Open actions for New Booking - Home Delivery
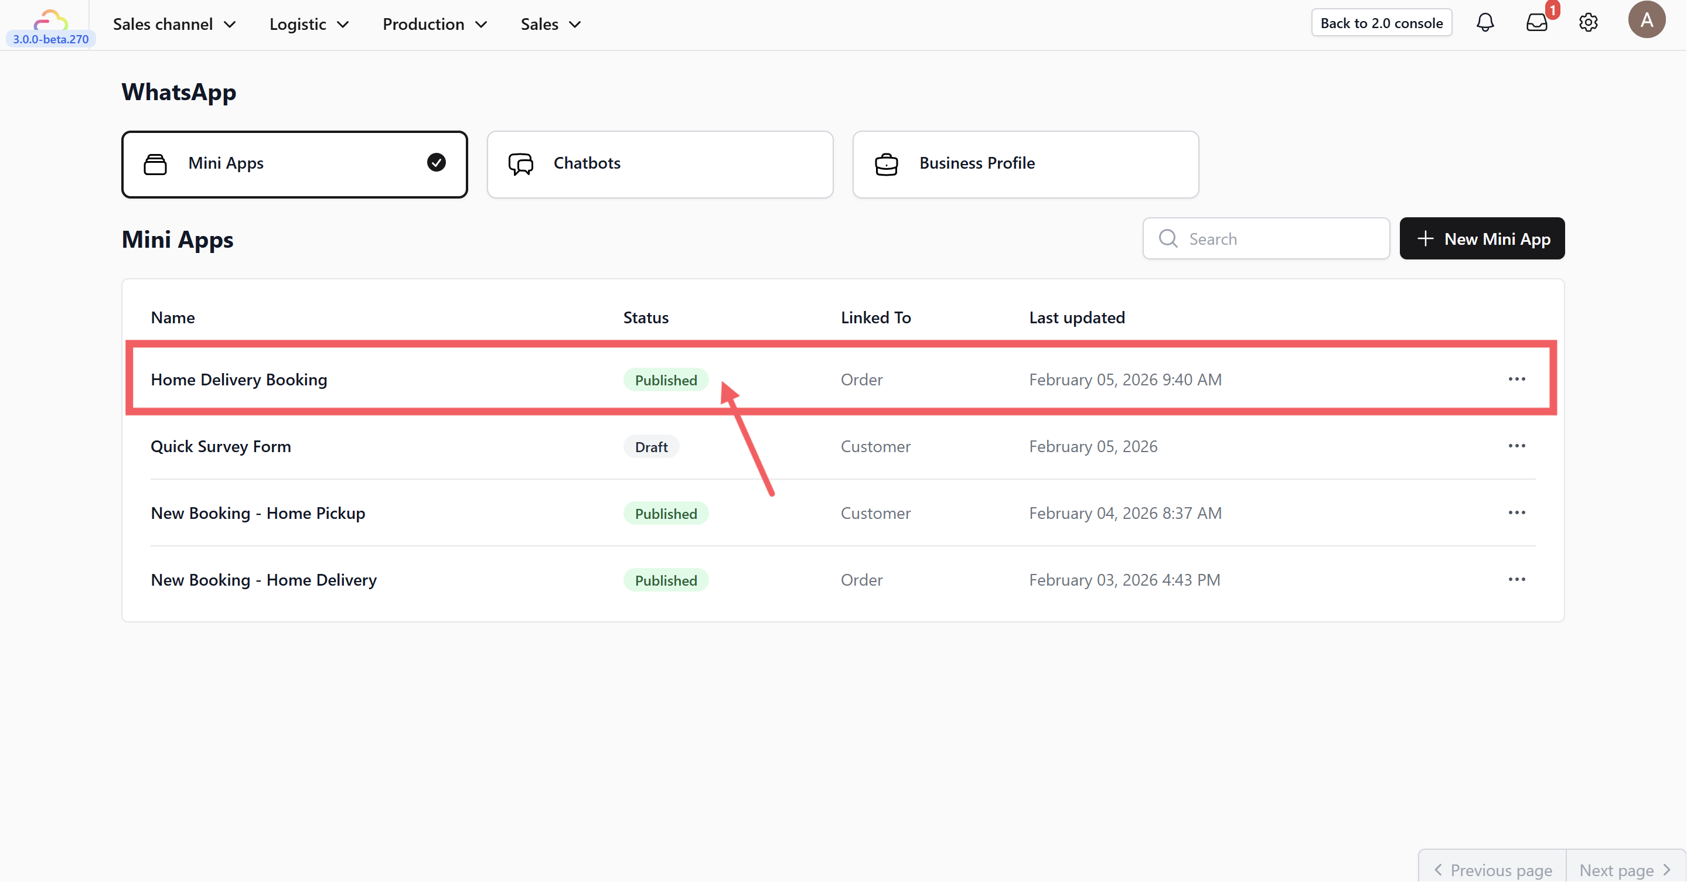 coord(1516,580)
